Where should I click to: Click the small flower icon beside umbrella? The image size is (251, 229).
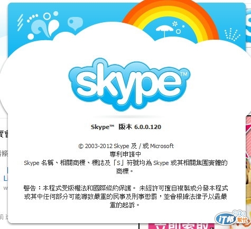[175, 24]
